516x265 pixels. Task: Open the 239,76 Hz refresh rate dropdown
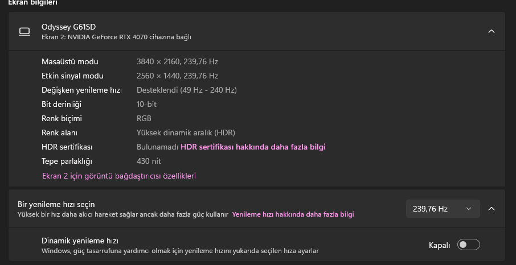pyautogui.click(x=443, y=209)
